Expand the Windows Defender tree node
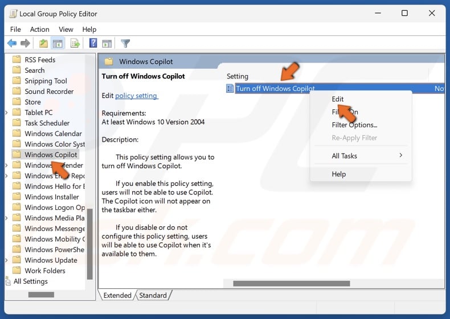This screenshot has width=450, height=319. tap(6, 165)
